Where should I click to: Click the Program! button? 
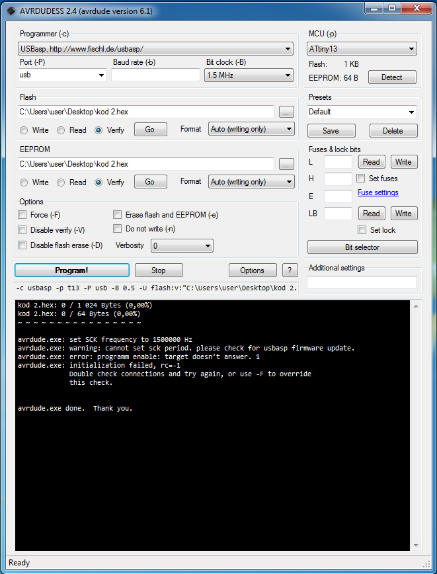(x=72, y=270)
